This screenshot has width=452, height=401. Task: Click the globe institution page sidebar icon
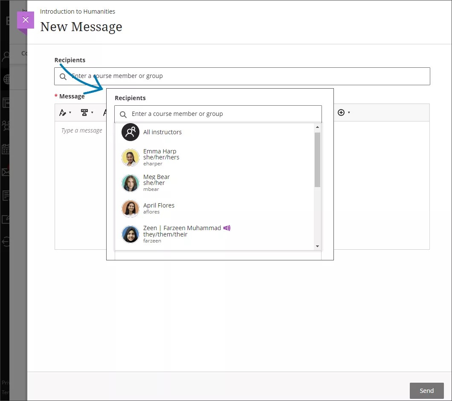point(6,79)
